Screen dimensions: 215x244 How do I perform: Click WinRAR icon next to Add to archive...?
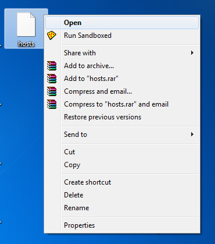[52, 66]
